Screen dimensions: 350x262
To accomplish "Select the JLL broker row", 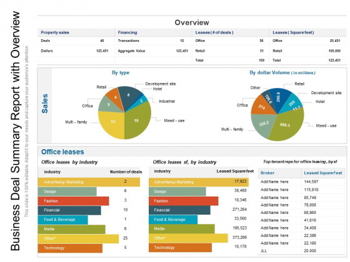I will [x=301, y=251].
